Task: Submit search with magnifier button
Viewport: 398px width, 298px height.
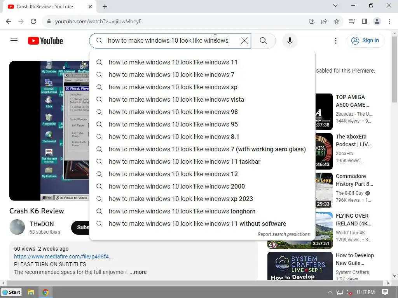Action: pos(263,40)
